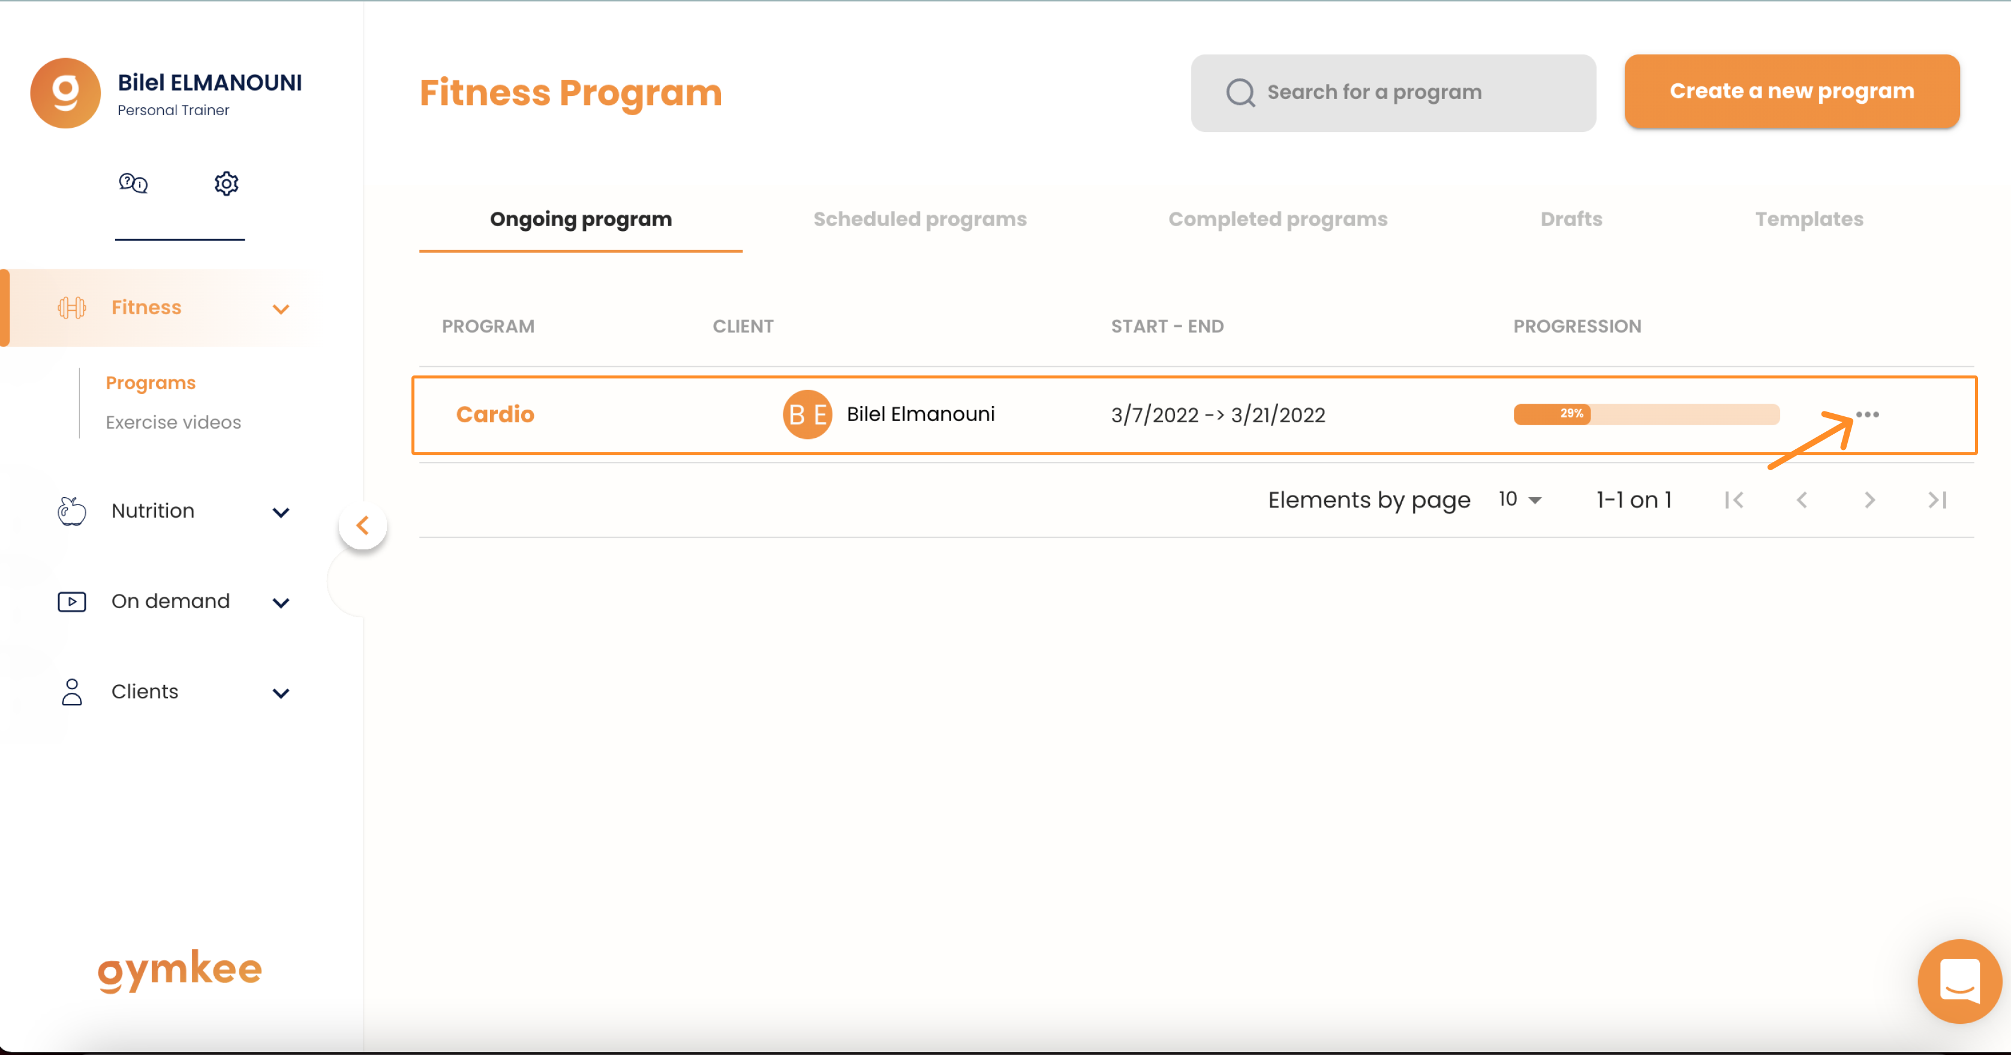Click the 29% progression bar
2011x1055 pixels.
[1646, 414]
